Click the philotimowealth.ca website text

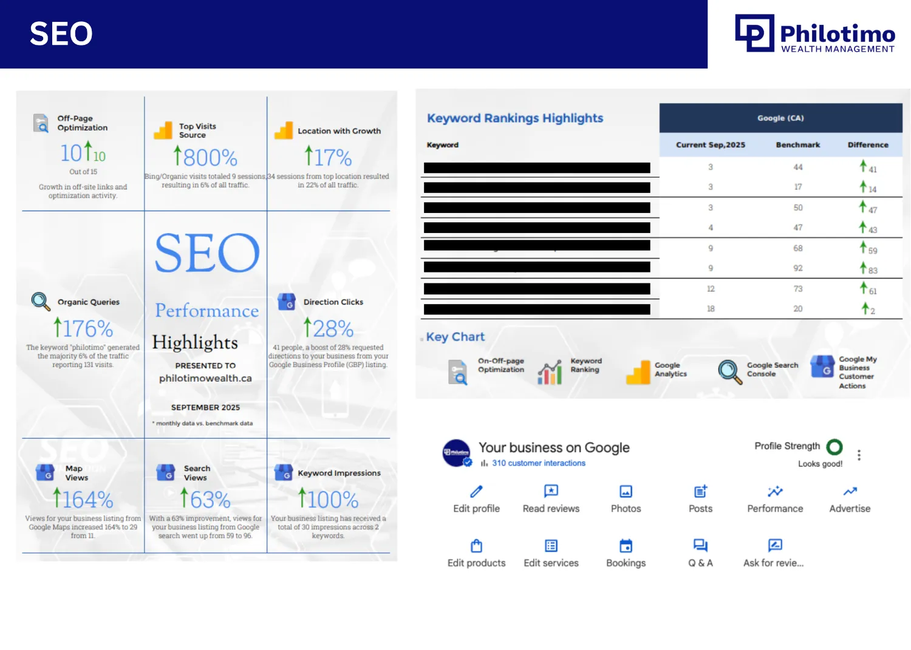tap(205, 378)
